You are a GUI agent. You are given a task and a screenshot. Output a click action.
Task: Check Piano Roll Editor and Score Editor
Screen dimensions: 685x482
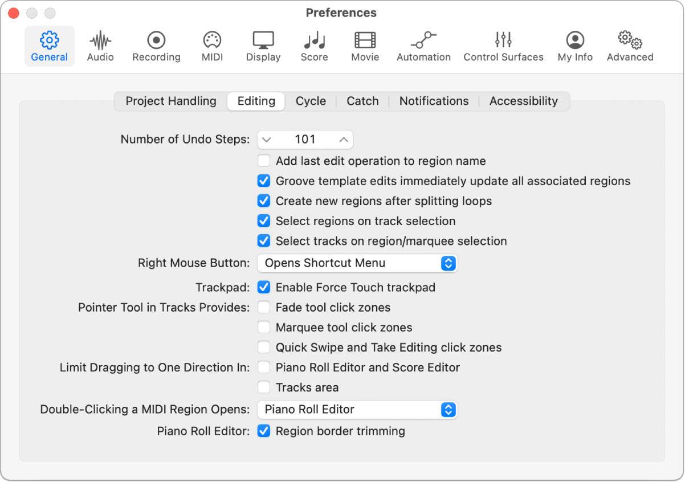coord(264,367)
